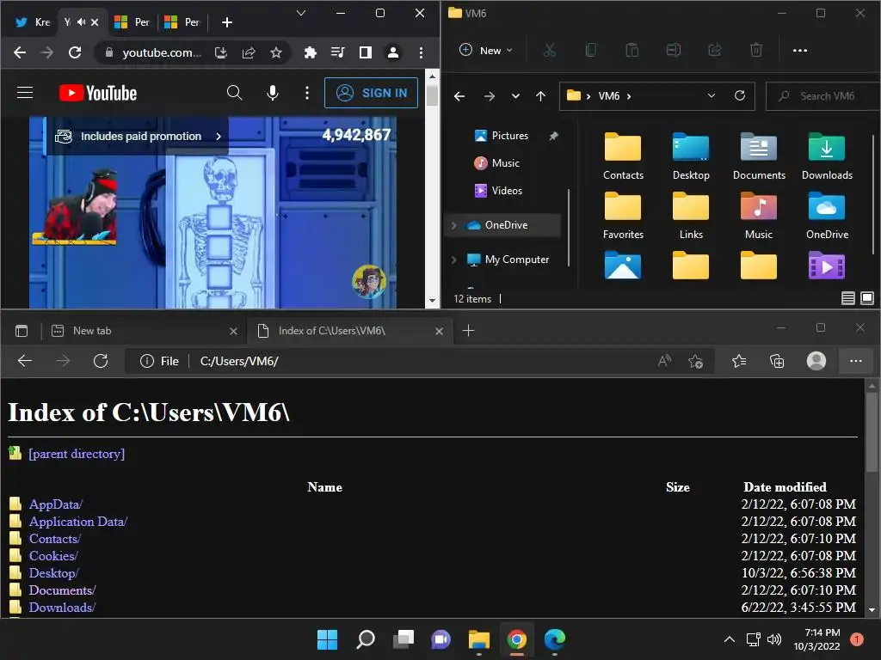Select the Contacts folder
This screenshot has height=660, width=881.
point(623,156)
